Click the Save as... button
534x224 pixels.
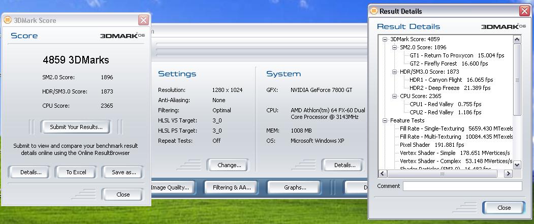pos(123,172)
